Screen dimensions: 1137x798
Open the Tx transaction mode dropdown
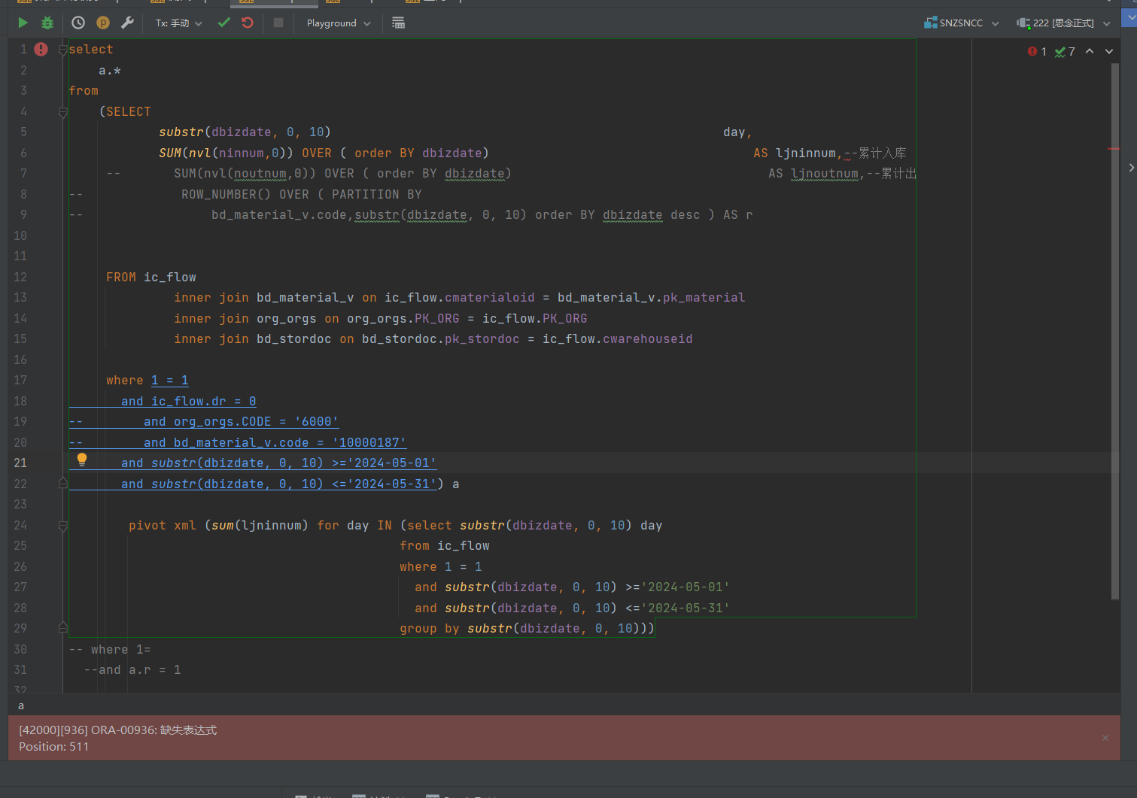(179, 23)
